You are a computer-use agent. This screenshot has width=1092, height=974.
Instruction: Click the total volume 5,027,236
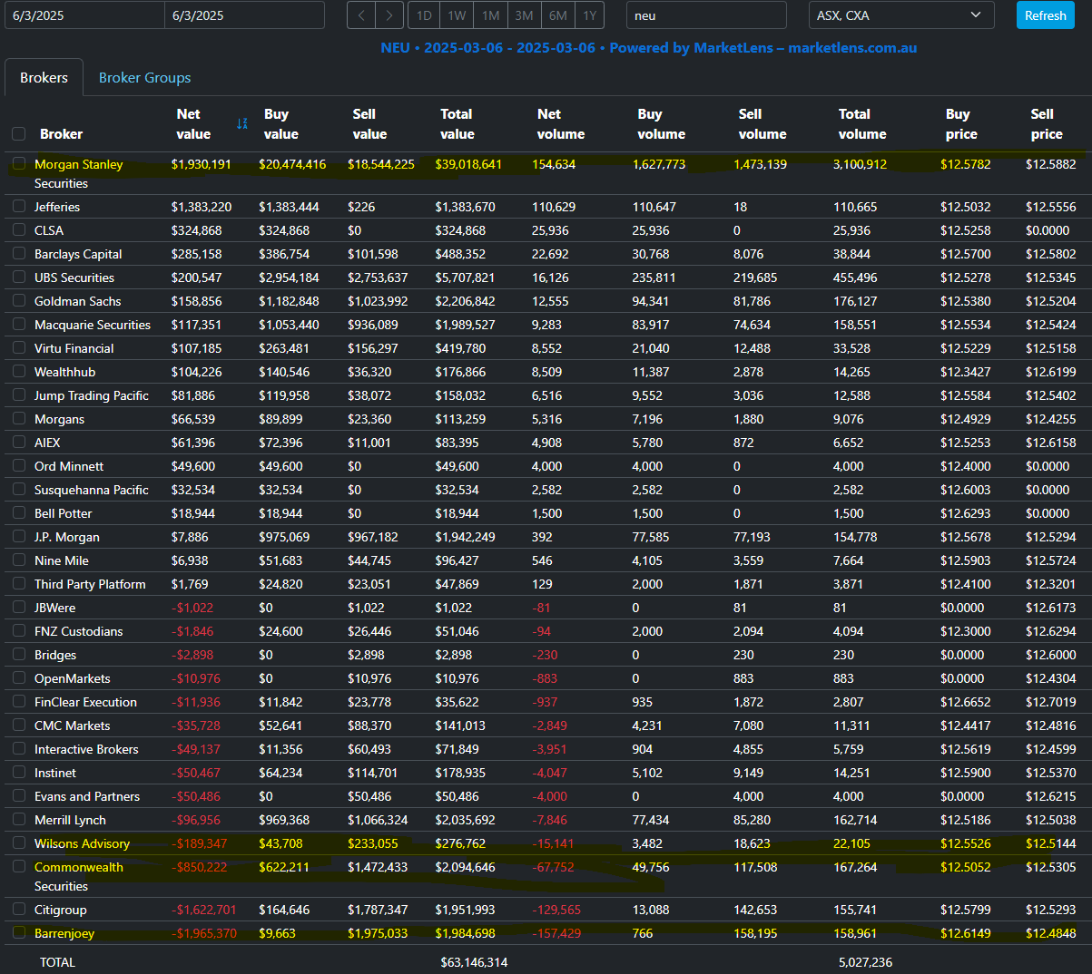[865, 962]
